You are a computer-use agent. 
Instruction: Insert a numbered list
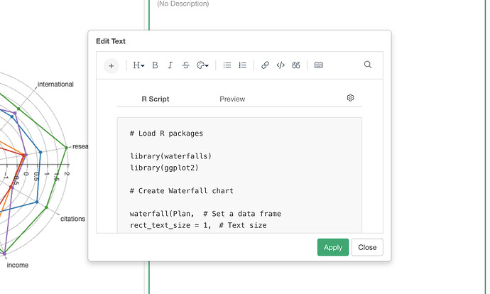(x=243, y=65)
